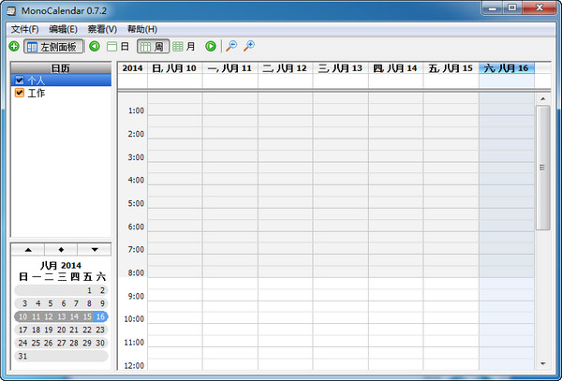The image size is (562, 381).
Task: Click the vertical scrollbar thumb
Action: point(542,168)
